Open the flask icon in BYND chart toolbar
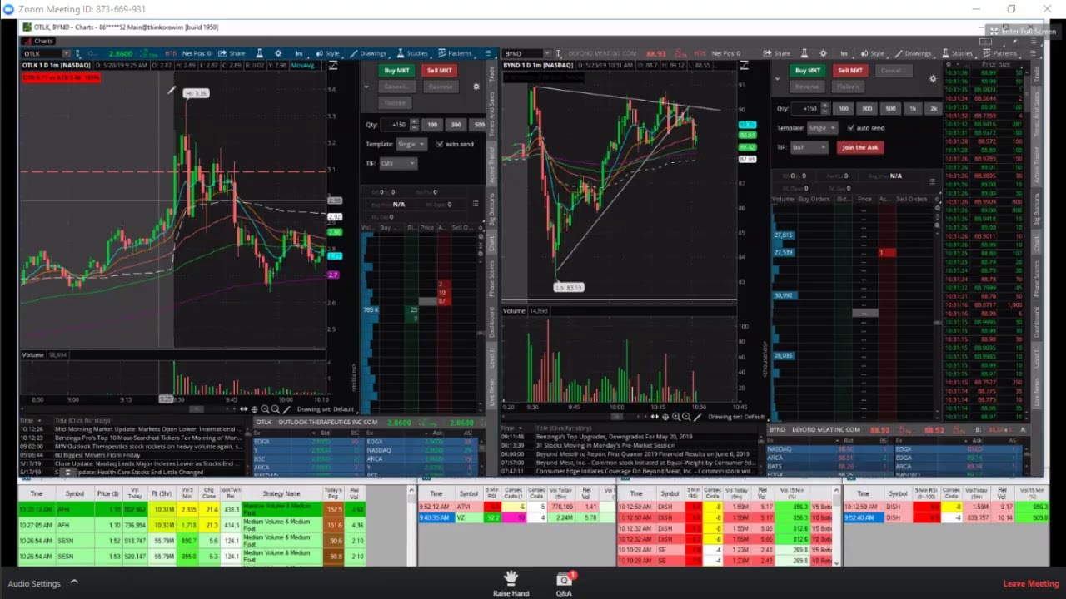The width and height of the screenshot is (1066, 599). pos(804,53)
